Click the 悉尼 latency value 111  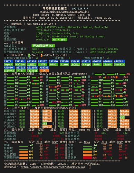(x=95, y=148)
